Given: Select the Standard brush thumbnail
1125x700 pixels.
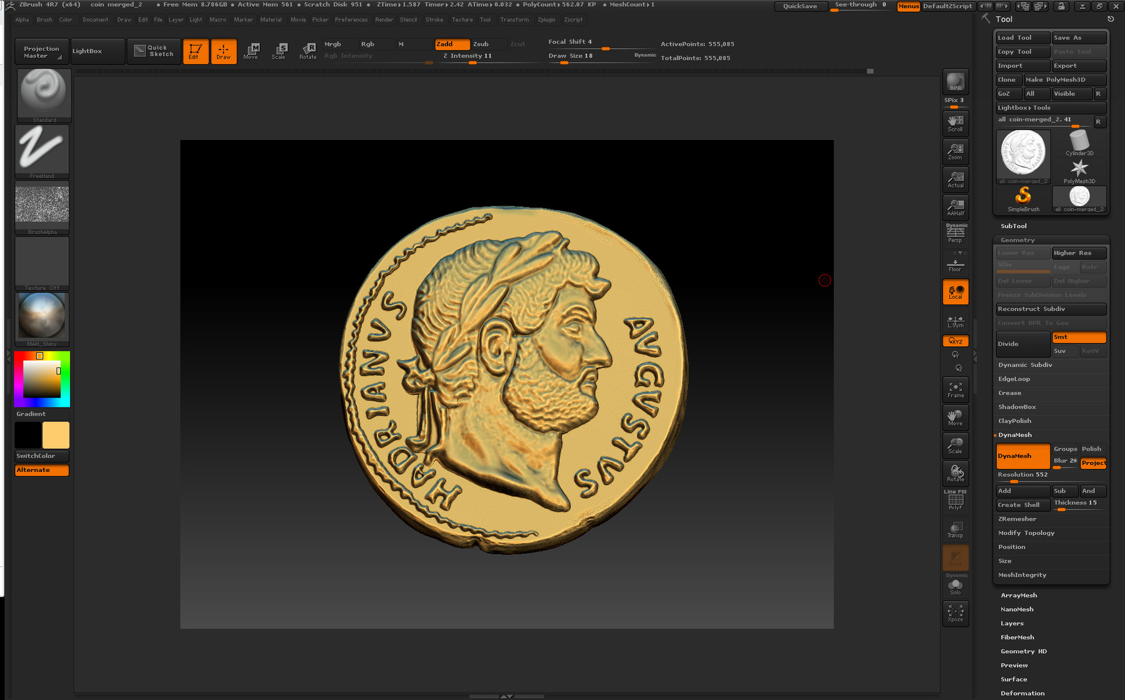Looking at the screenshot, I should click(x=43, y=94).
